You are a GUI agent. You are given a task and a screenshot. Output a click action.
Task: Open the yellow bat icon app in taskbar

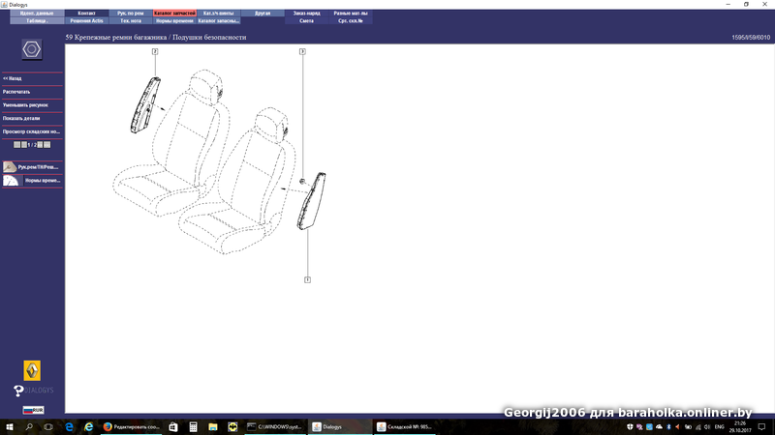coord(232,427)
